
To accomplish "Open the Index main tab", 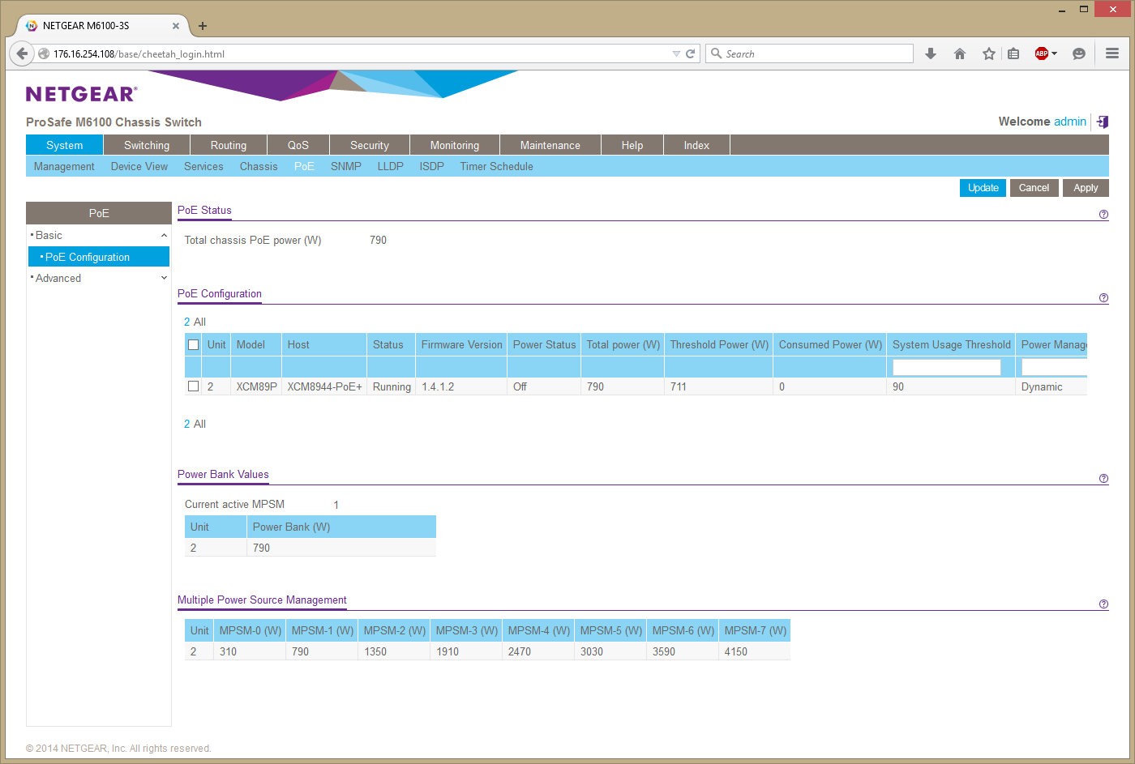I will pyautogui.click(x=696, y=145).
